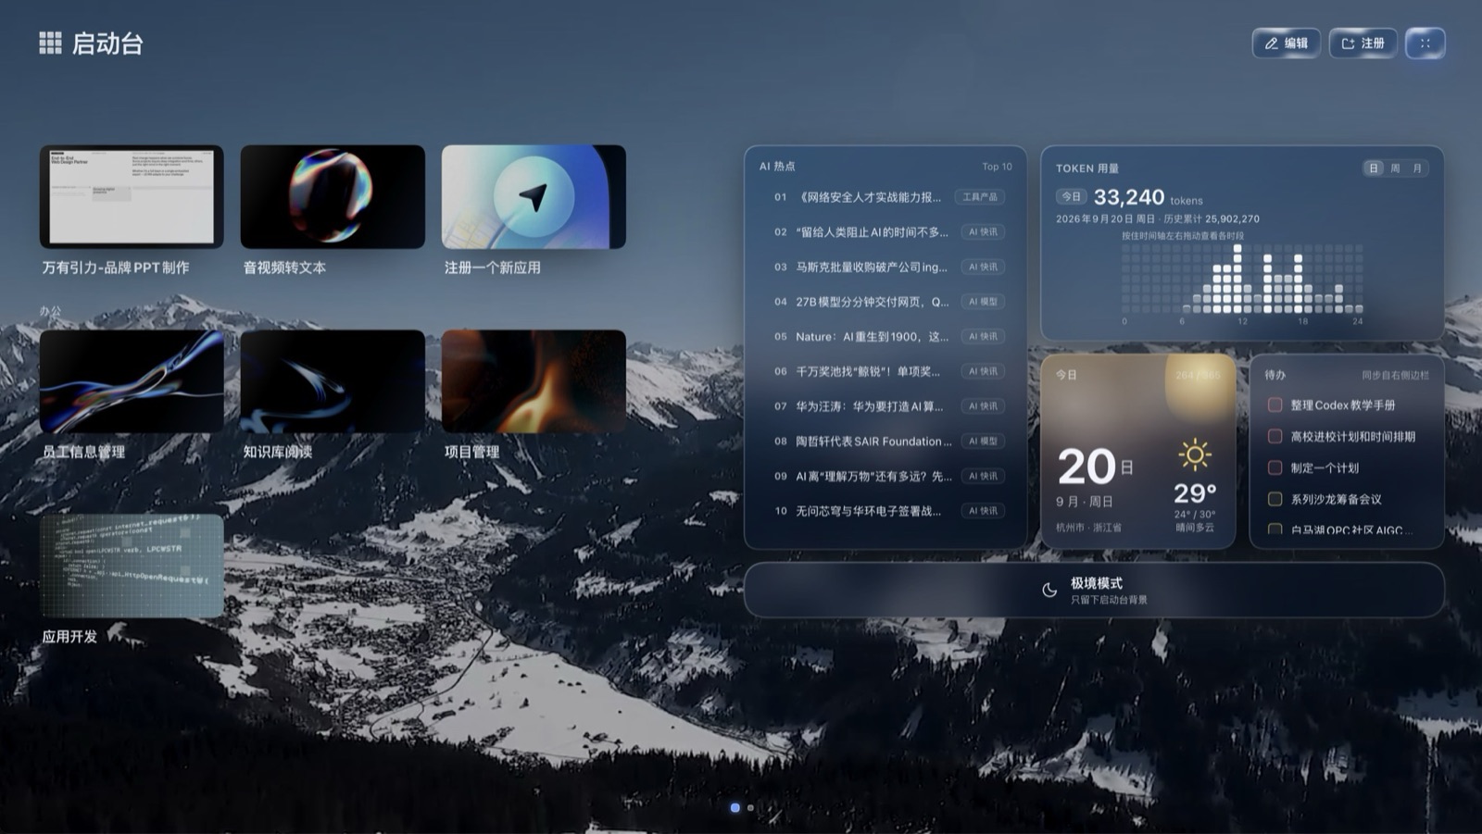Click the AI 模型 tag on item 04

point(983,302)
